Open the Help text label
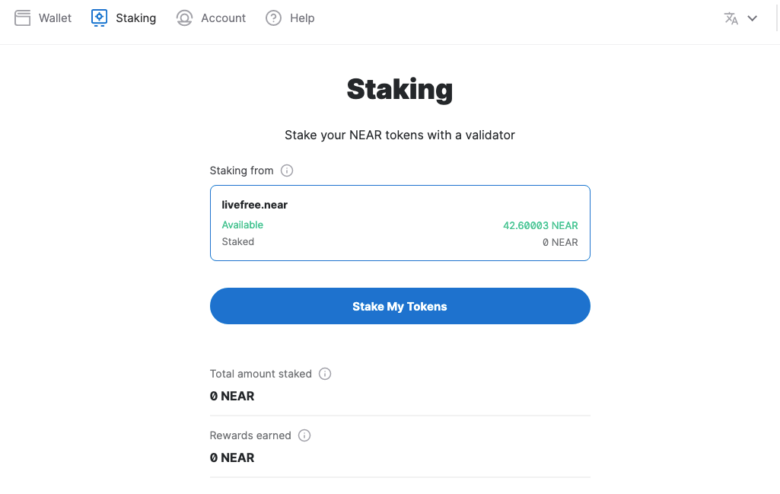 [302, 18]
